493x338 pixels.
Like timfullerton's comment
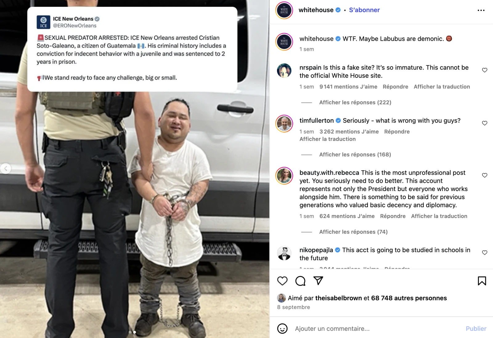485,123
